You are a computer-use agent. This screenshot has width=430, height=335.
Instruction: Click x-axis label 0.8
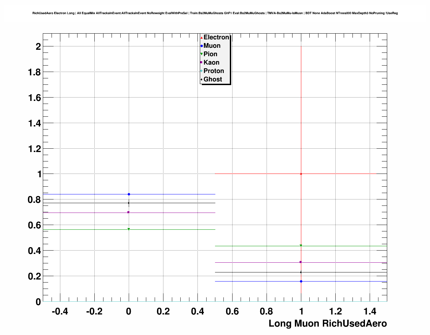point(267,311)
